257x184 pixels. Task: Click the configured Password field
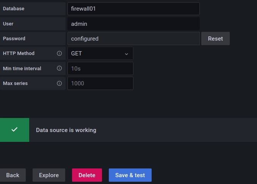133,38
